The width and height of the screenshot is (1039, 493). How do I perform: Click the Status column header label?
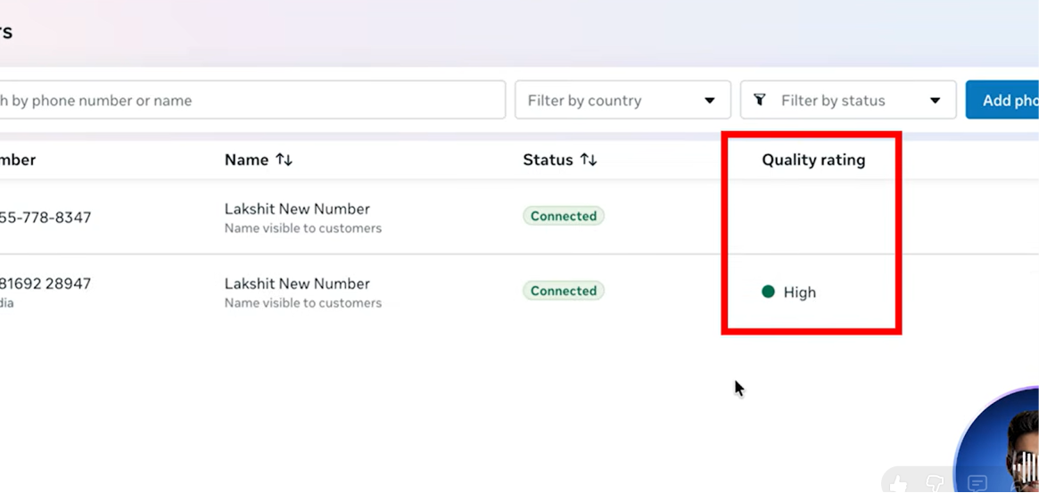[548, 160]
